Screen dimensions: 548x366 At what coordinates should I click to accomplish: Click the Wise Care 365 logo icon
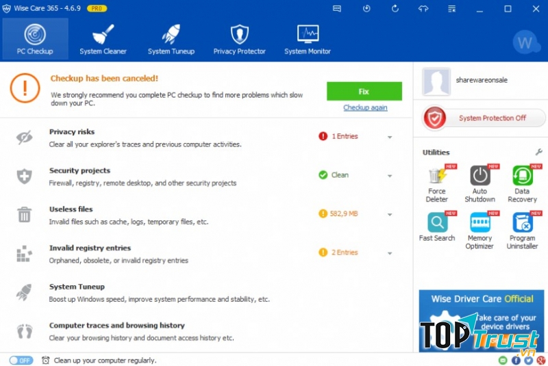6,9
